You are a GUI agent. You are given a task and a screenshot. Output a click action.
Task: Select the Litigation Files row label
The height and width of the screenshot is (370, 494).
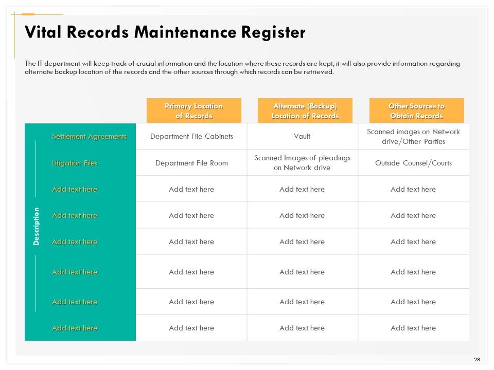75,163
